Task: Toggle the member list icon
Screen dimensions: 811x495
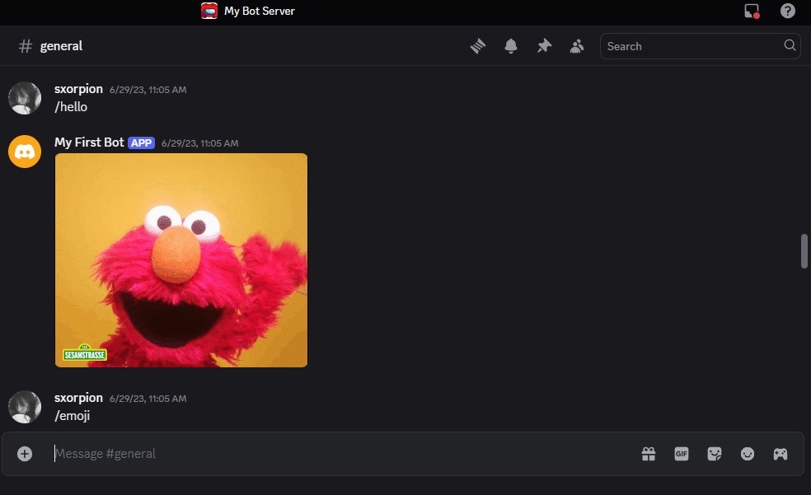Action: tap(577, 46)
